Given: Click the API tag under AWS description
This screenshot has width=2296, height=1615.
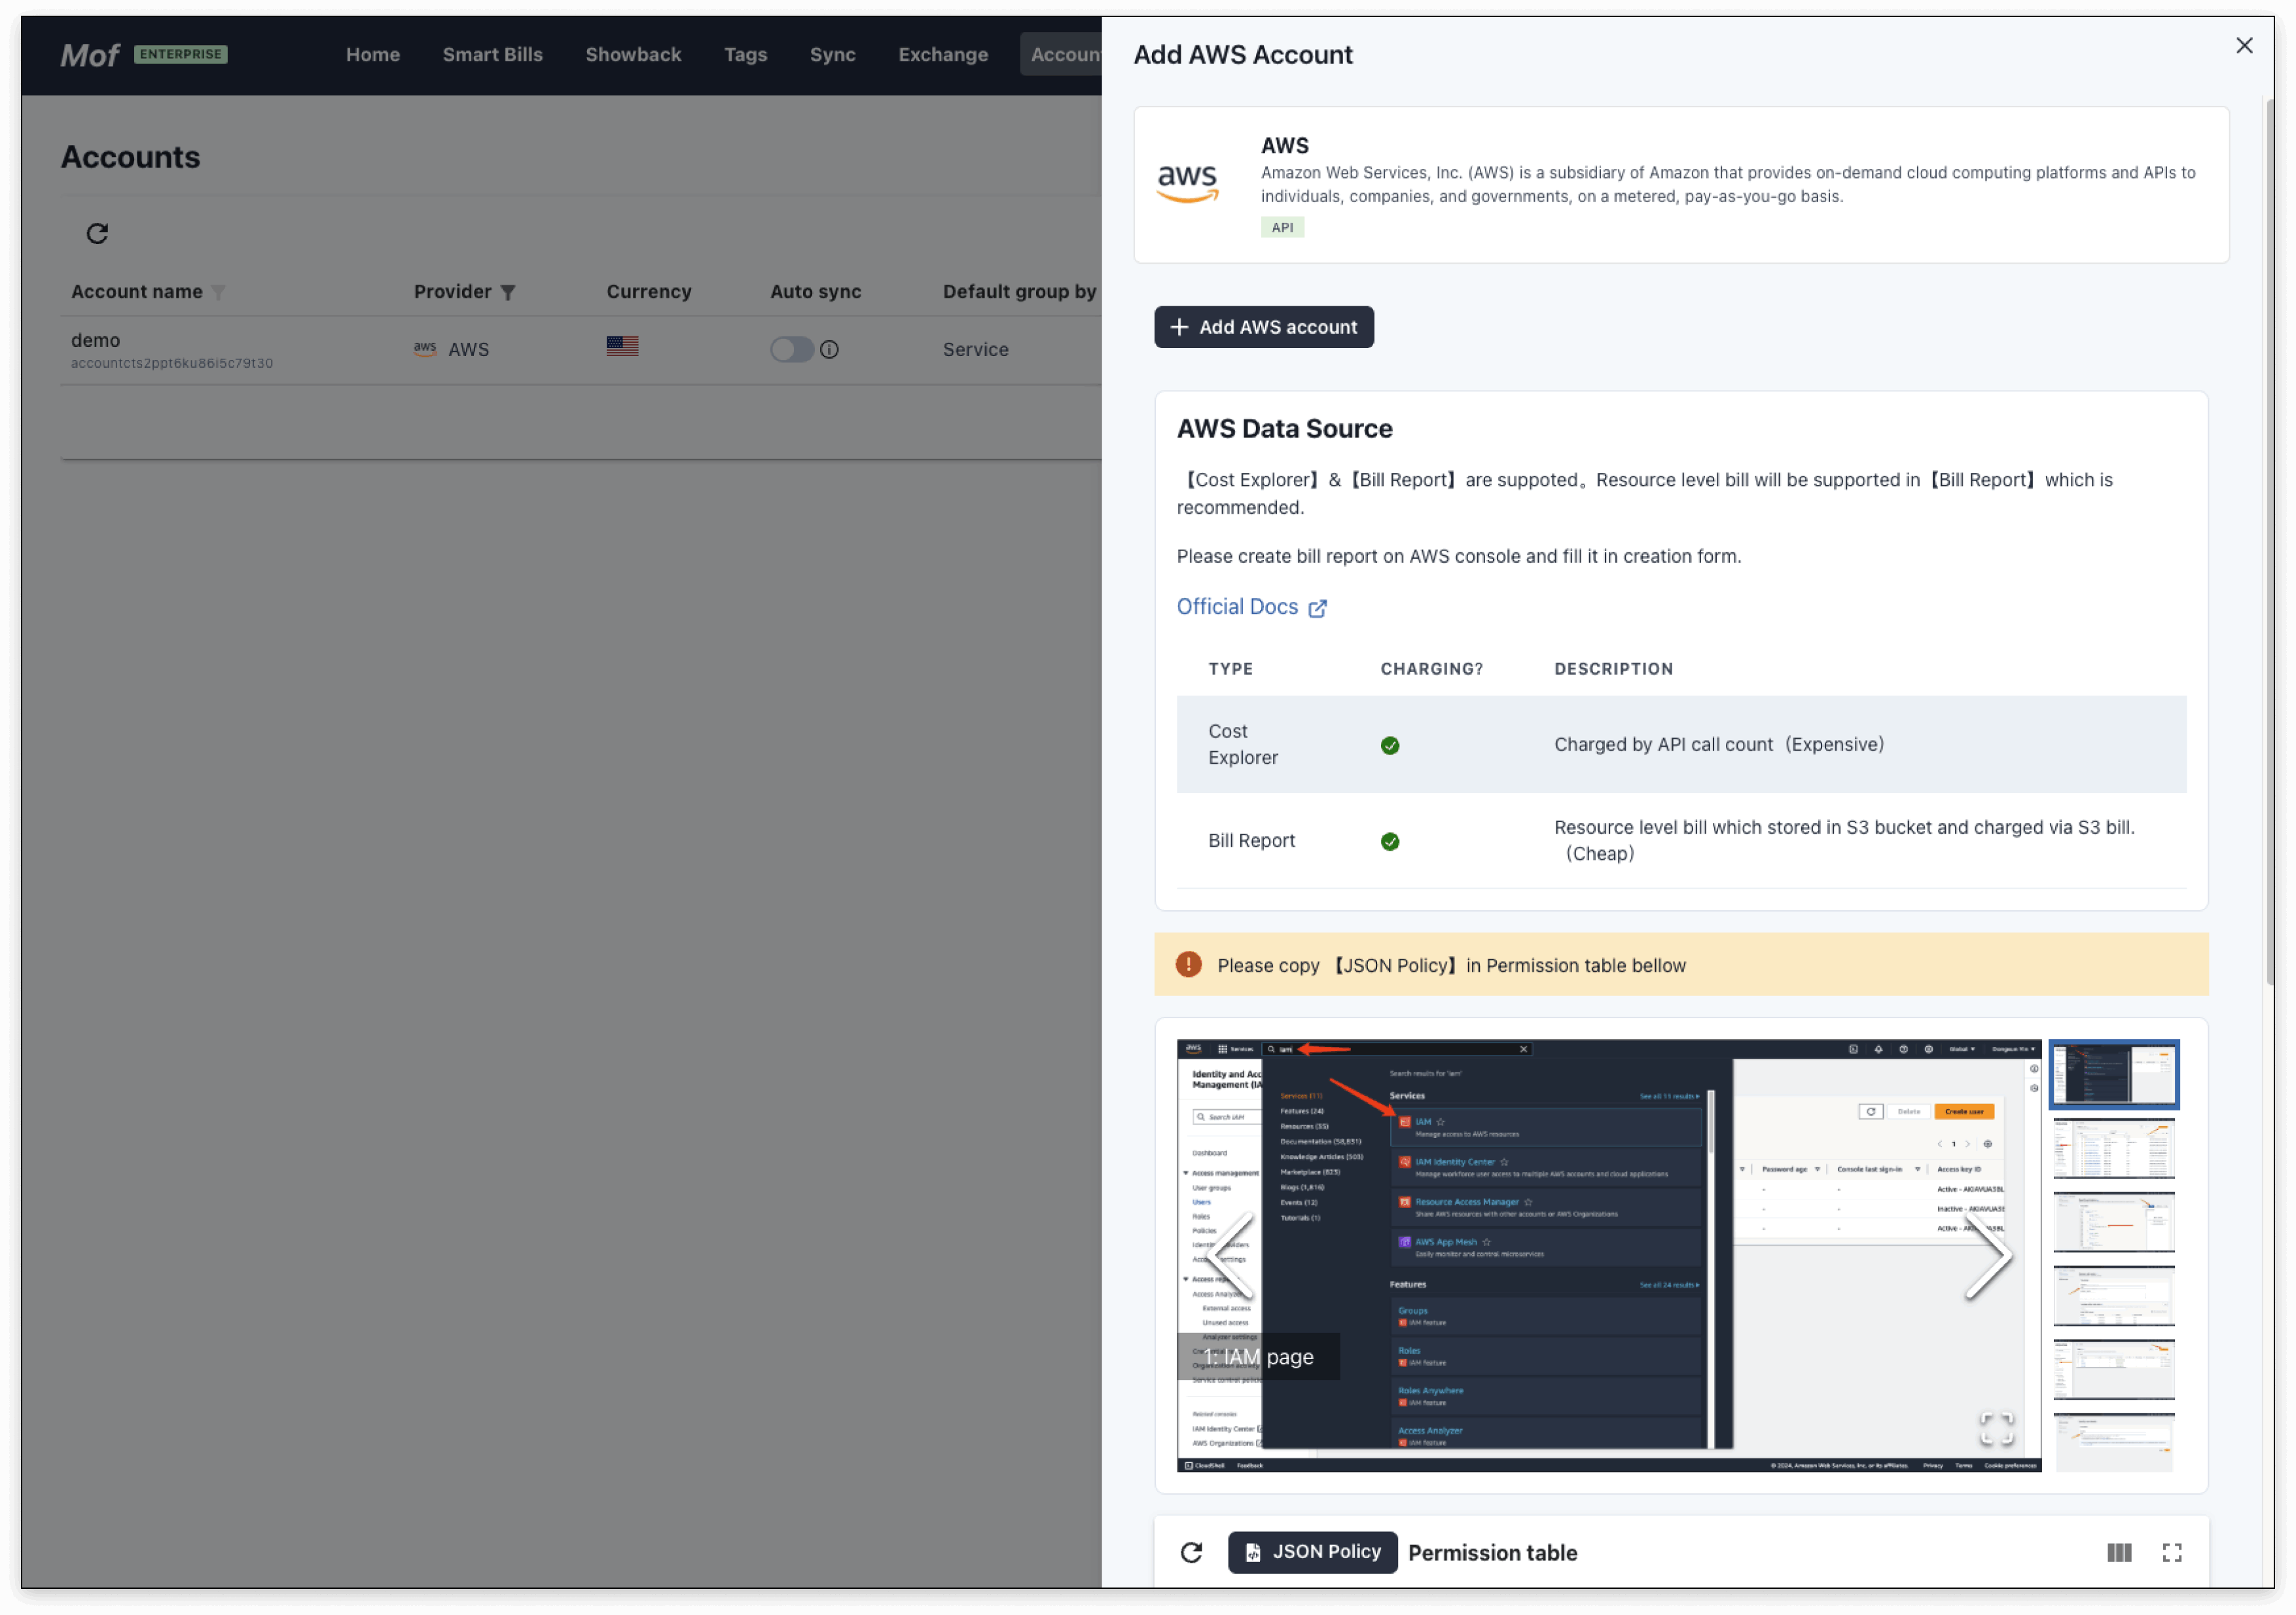Looking at the screenshot, I should pos(1282,228).
